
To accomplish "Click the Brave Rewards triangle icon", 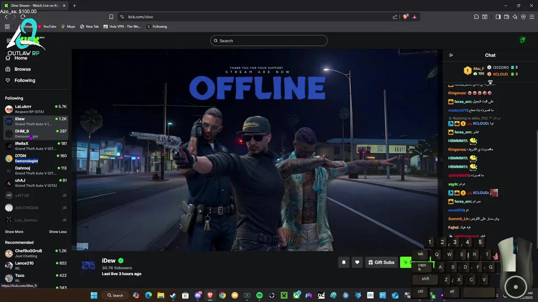I will coord(414,17).
